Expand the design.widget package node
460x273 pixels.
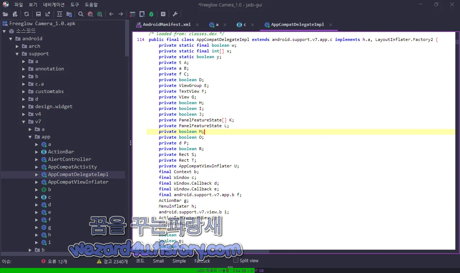pyautogui.click(x=24, y=107)
